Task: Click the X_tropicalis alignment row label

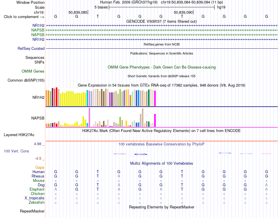Action: click(35, 198)
